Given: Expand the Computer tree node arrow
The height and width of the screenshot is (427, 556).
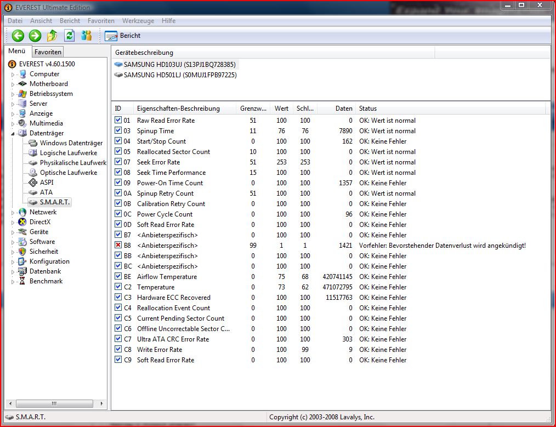Looking at the screenshot, I should point(13,75).
